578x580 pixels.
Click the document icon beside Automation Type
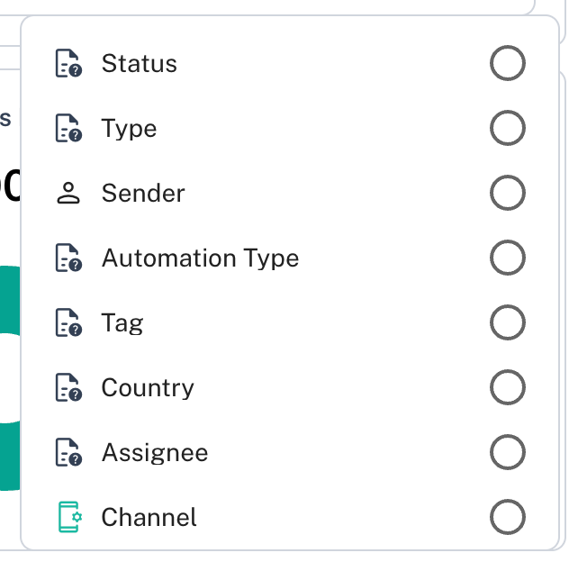[x=68, y=258]
